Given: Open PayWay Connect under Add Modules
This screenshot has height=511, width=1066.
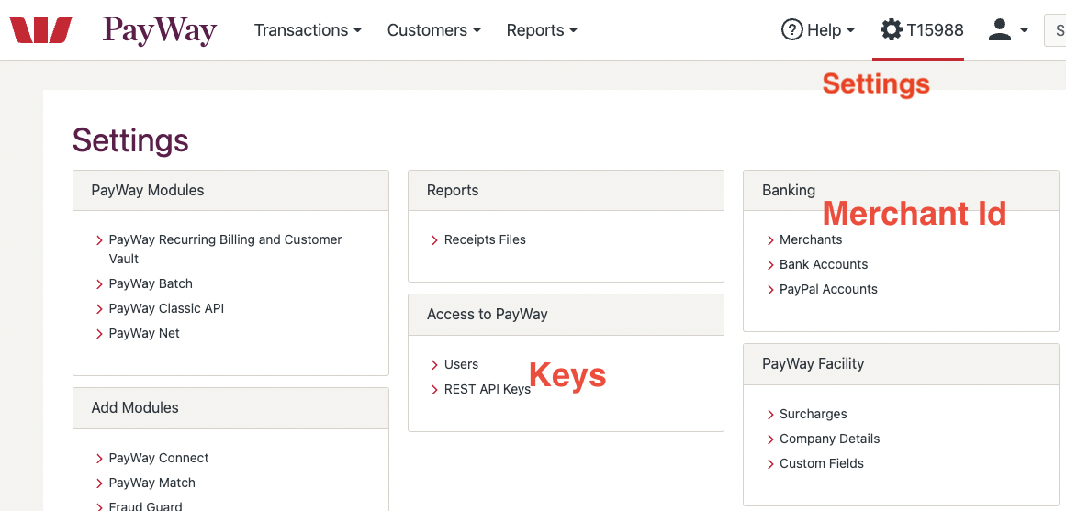Looking at the screenshot, I should (x=159, y=458).
